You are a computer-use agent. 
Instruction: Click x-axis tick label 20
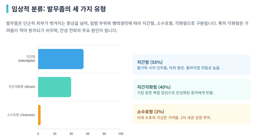point(55,134)
